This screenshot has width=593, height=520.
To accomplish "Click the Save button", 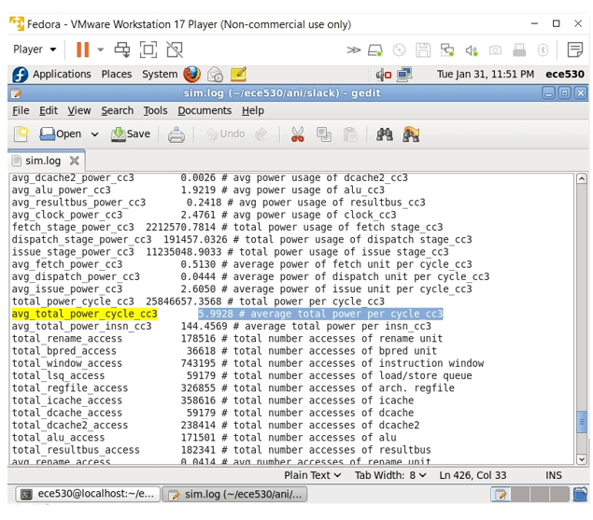I will click(x=131, y=134).
